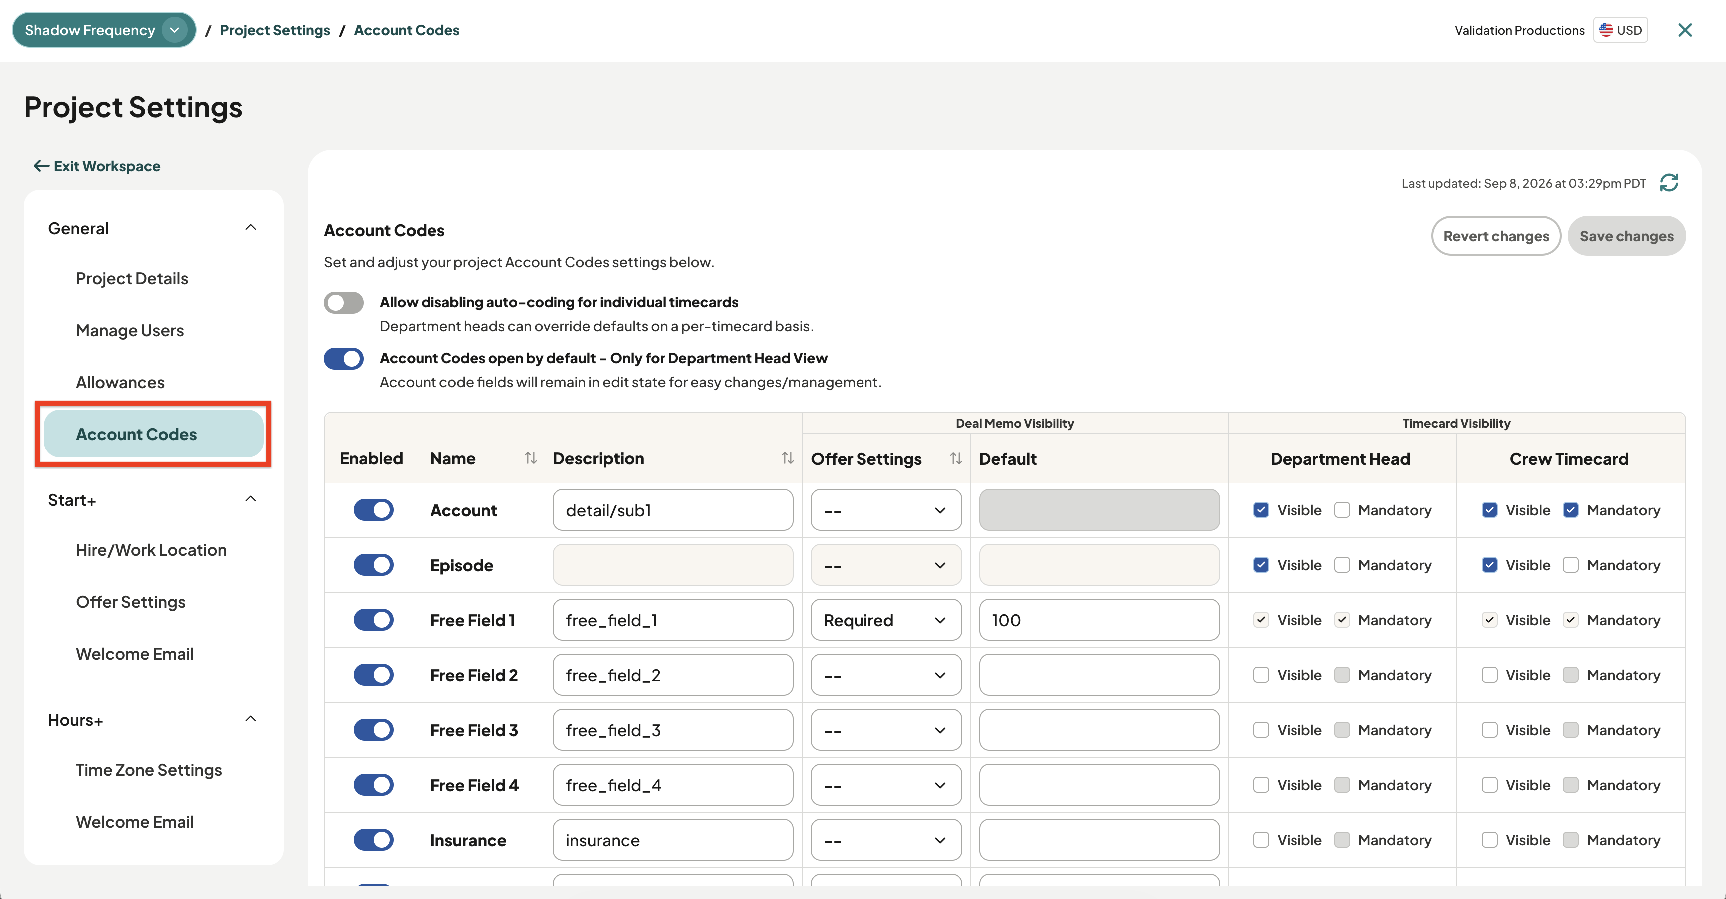Open Hire/Work Location in the sidebar
This screenshot has height=899, width=1726.
point(151,550)
